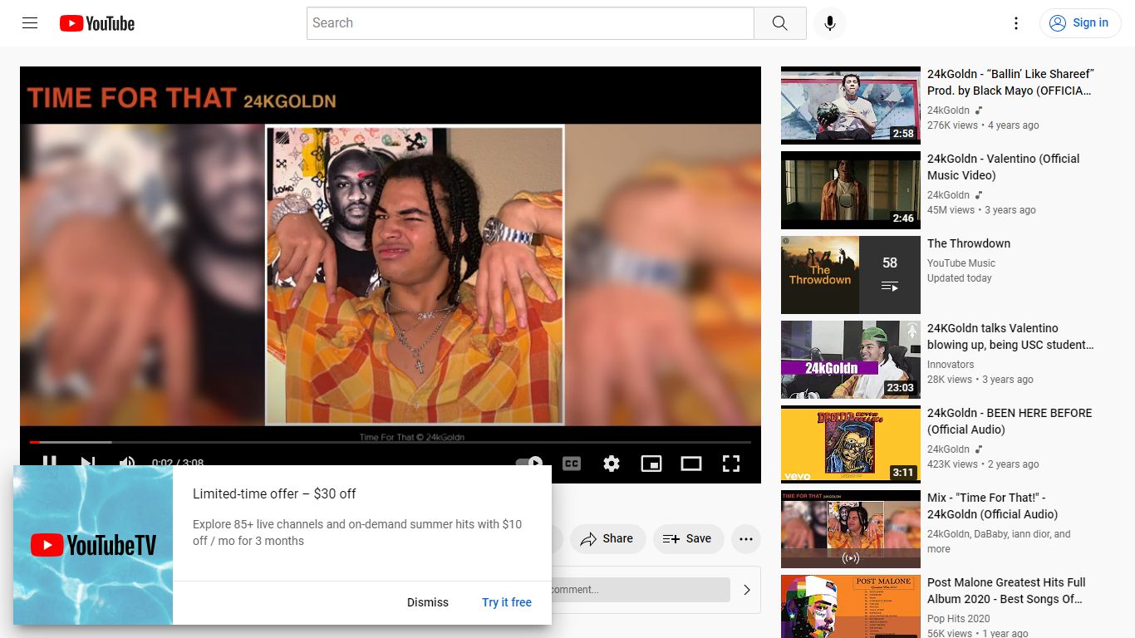Click the "TIME FOR THAT" video overlay title
1135x638 pixels.
point(132,98)
